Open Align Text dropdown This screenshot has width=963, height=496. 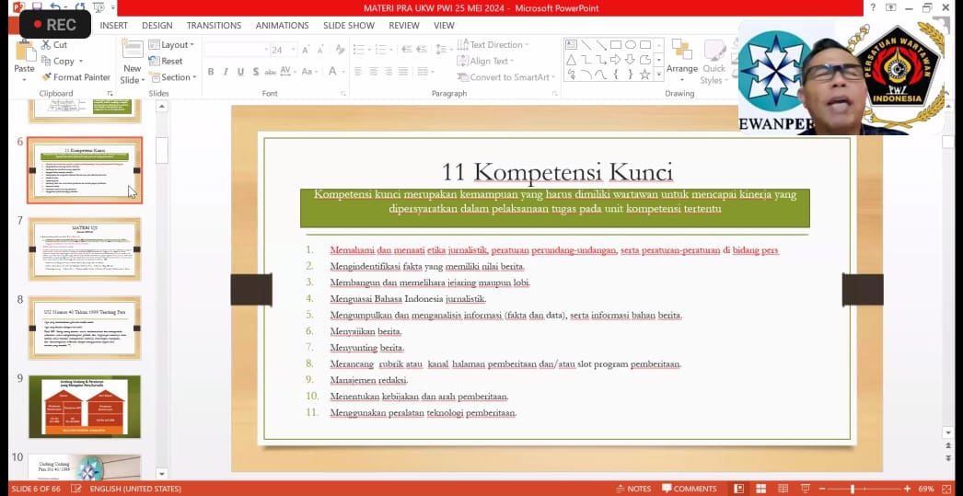point(485,61)
